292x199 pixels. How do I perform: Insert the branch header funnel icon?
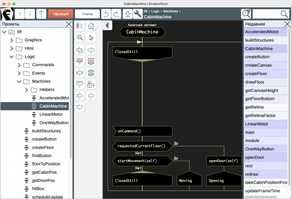[x=80, y=84]
